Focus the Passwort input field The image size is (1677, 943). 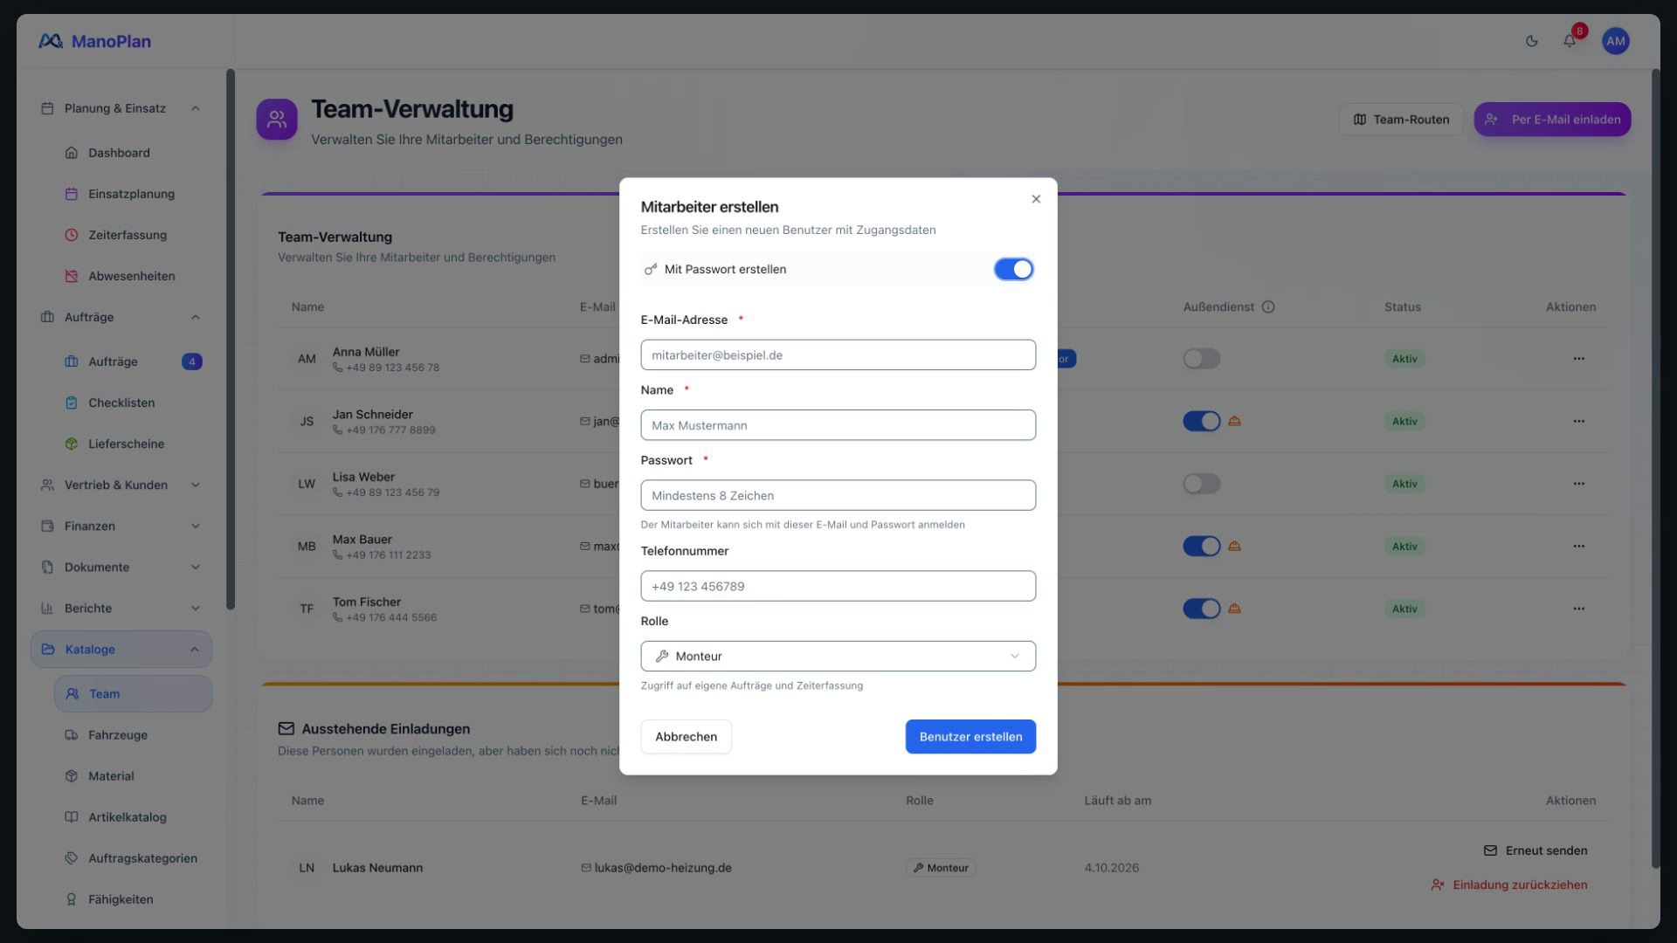pyautogui.click(x=838, y=495)
